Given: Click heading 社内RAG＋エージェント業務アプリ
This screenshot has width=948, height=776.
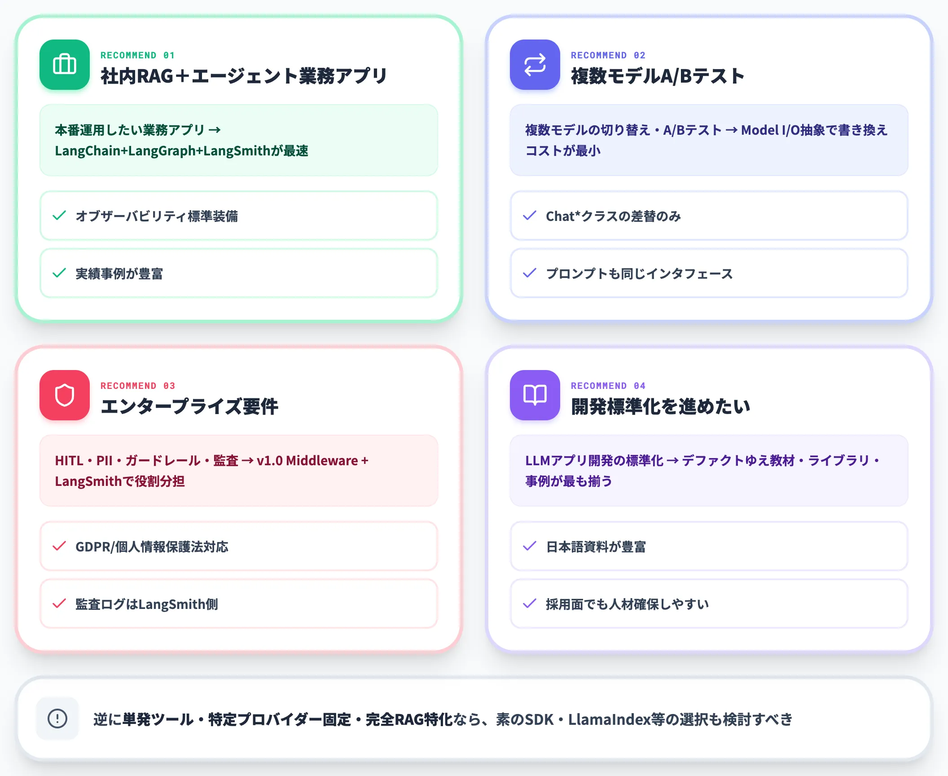Looking at the screenshot, I should tap(244, 76).
